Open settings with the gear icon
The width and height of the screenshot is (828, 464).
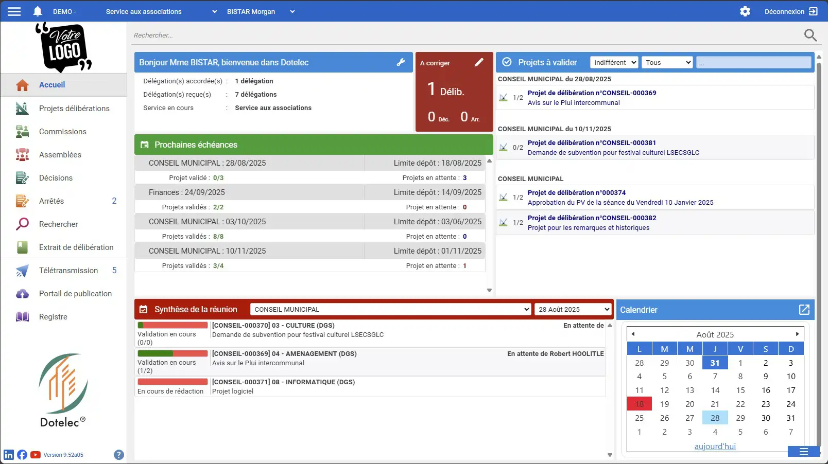pyautogui.click(x=745, y=11)
